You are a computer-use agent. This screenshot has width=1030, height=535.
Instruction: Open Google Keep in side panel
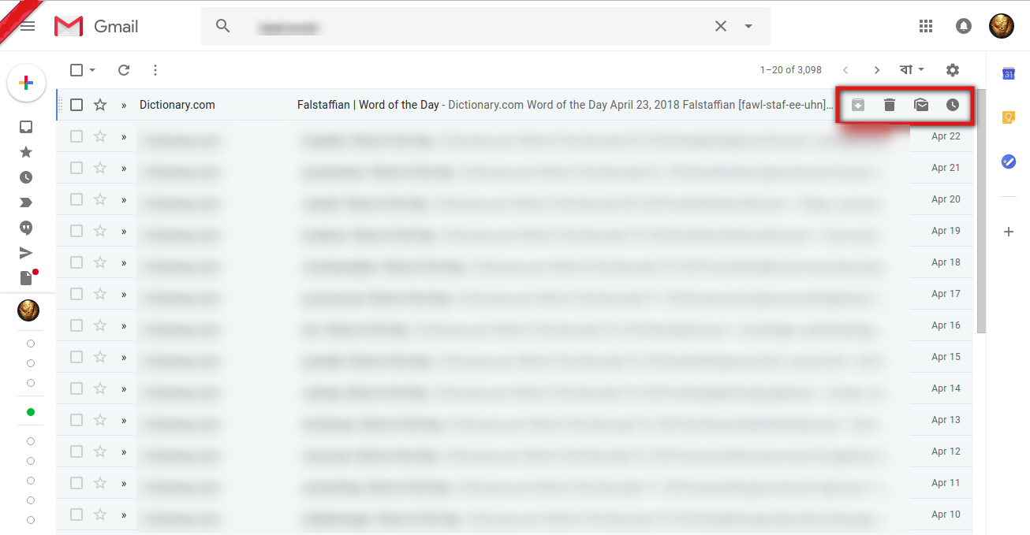(x=1008, y=117)
